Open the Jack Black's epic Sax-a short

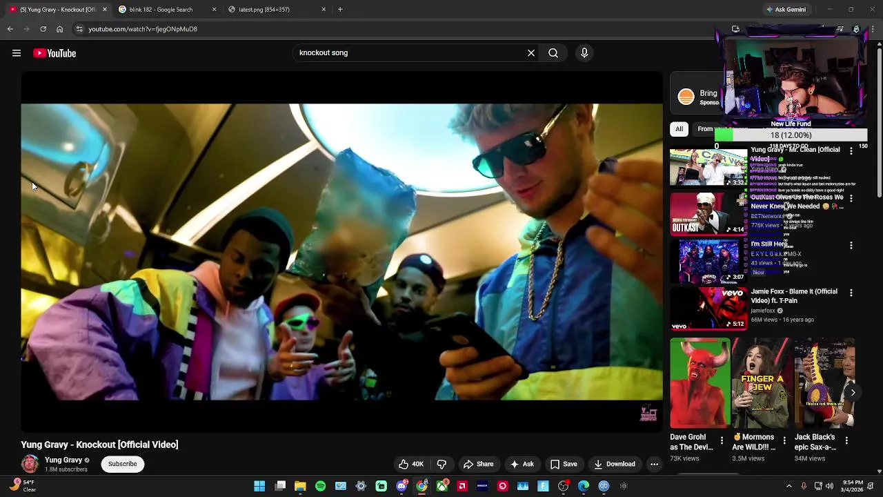pyautogui.click(x=824, y=383)
